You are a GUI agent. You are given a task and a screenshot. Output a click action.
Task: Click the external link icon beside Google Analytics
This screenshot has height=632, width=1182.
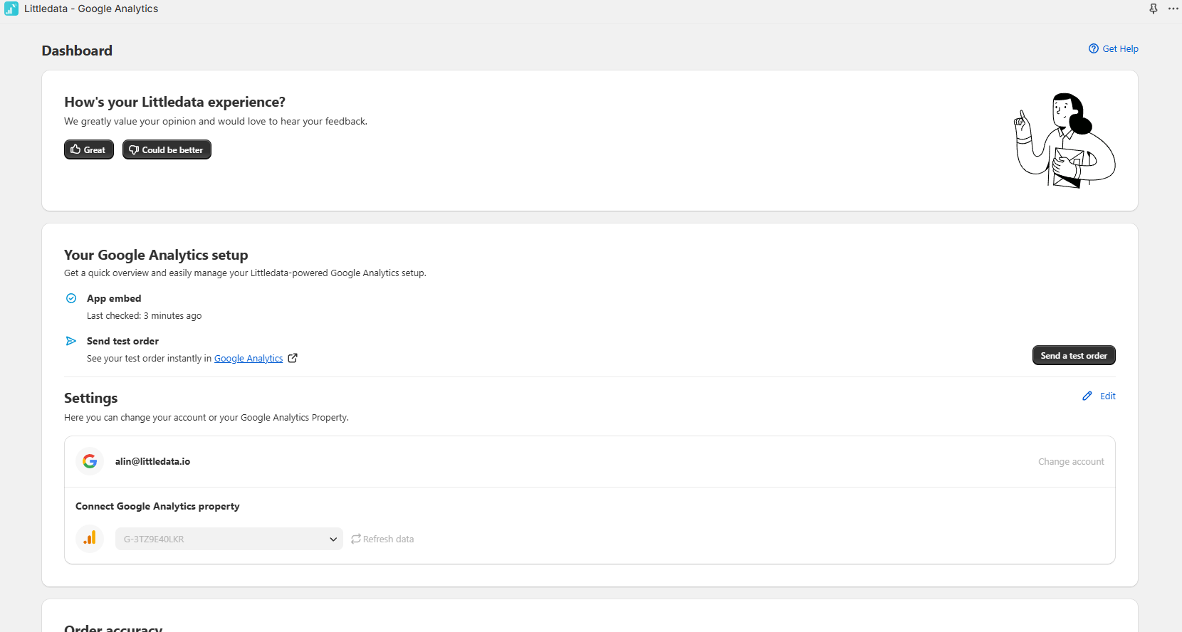coord(293,358)
